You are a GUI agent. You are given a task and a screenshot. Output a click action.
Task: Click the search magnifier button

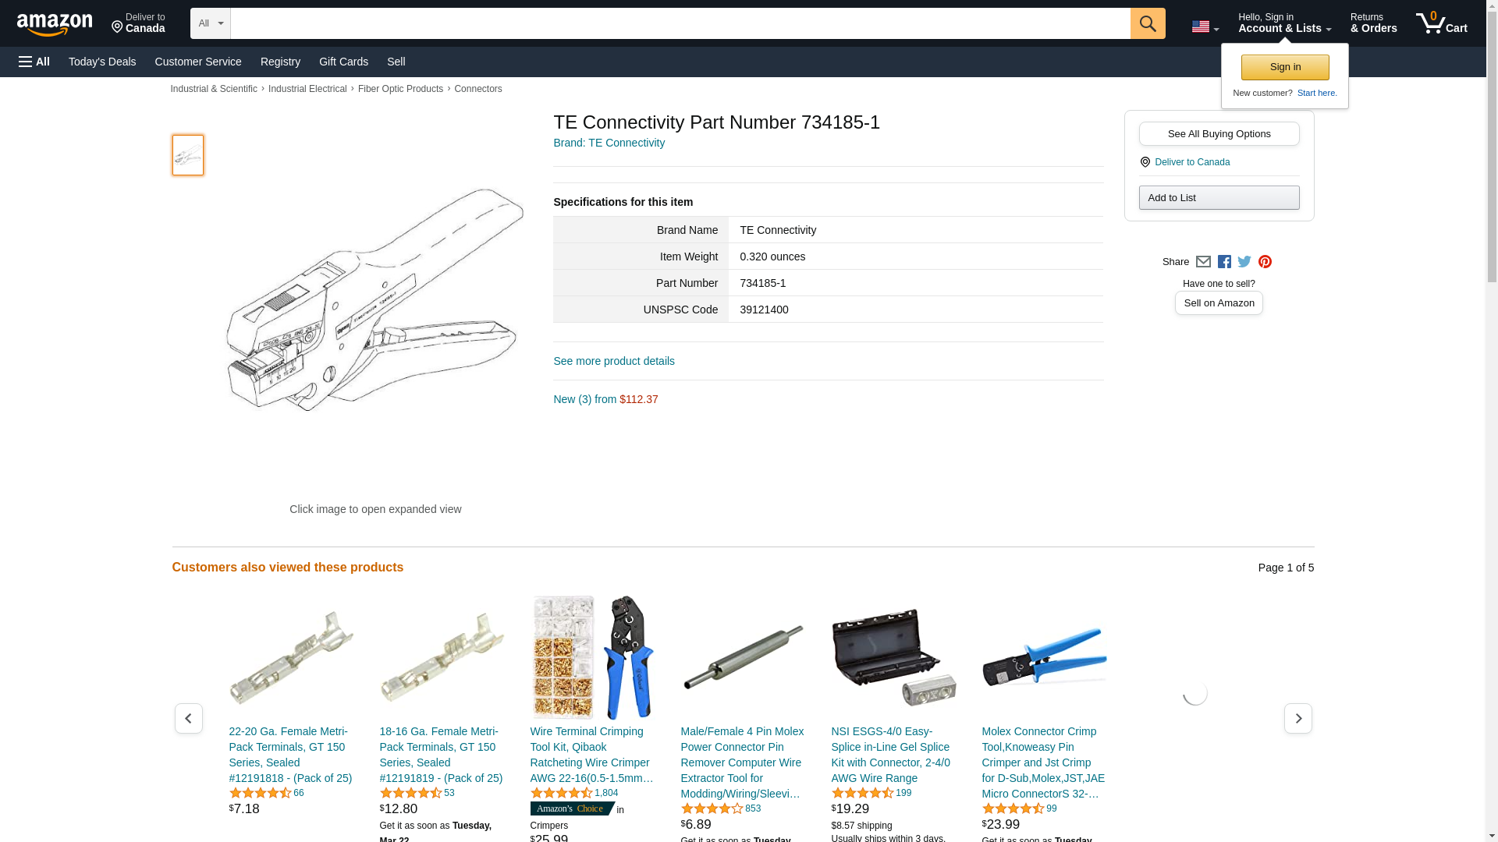(x=1148, y=23)
